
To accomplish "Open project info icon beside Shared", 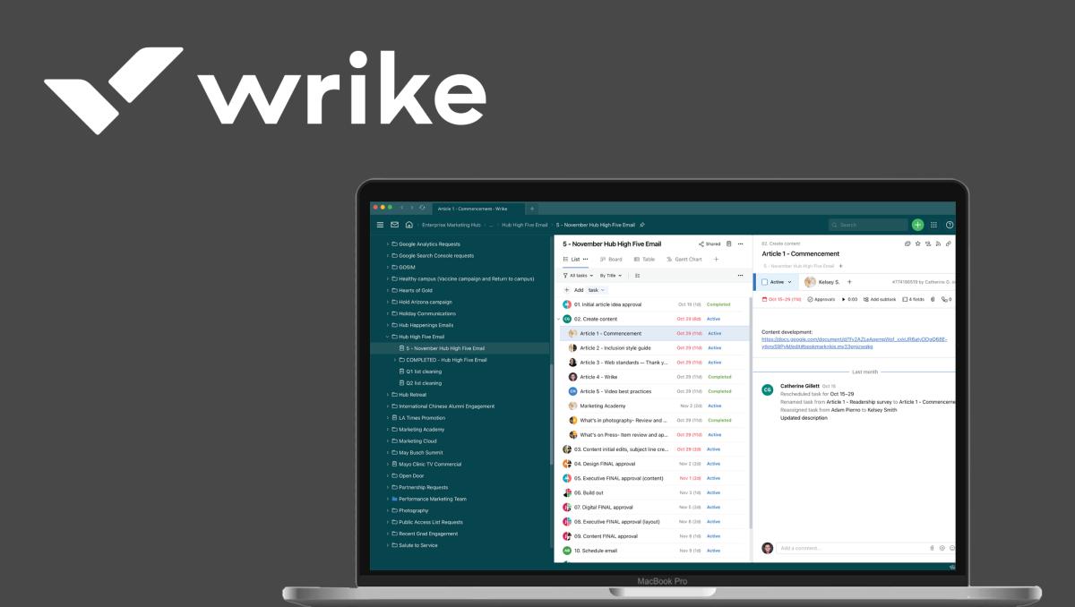I will click(728, 244).
